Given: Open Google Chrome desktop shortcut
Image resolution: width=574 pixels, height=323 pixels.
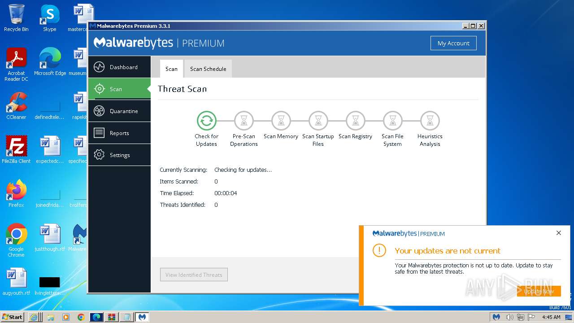Looking at the screenshot, I should pos(16,240).
